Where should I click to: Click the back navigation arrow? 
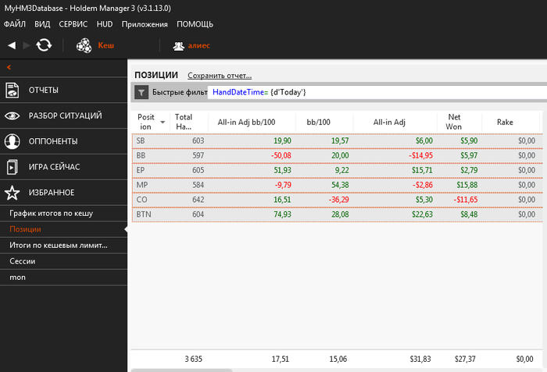[12, 45]
